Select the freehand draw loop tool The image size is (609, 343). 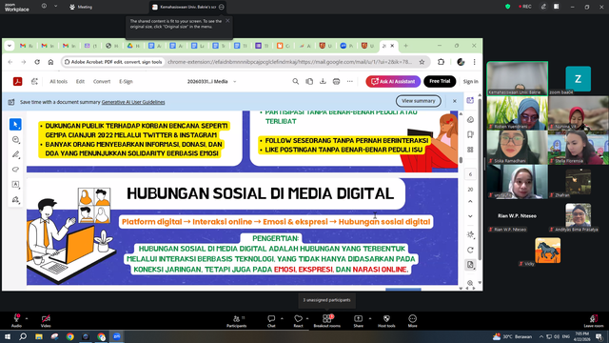pyautogui.click(x=15, y=170)
